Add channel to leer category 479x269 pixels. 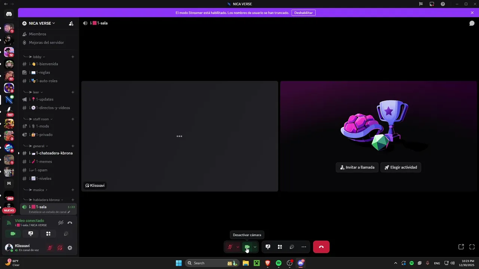click(73, 92)
